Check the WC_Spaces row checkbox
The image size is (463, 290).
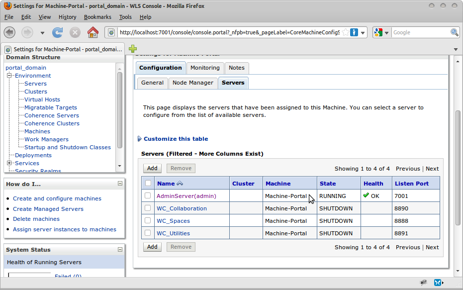pos(148,220)
